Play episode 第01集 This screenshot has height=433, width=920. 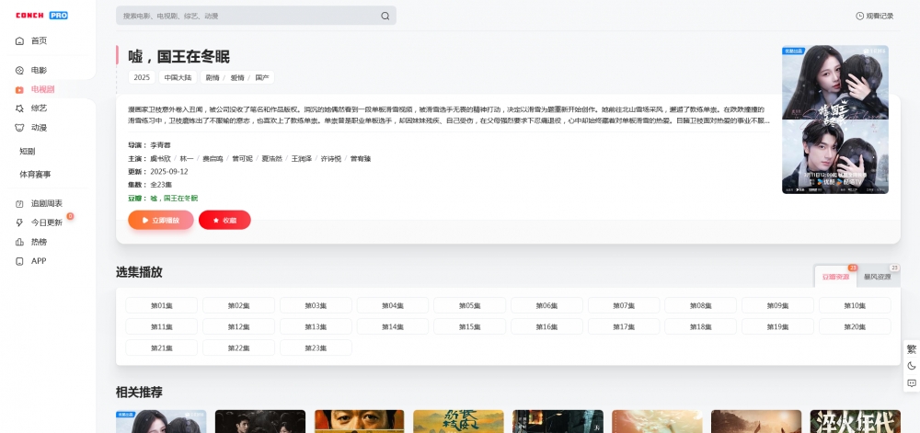pyautogui.click(x=161, y=305)
